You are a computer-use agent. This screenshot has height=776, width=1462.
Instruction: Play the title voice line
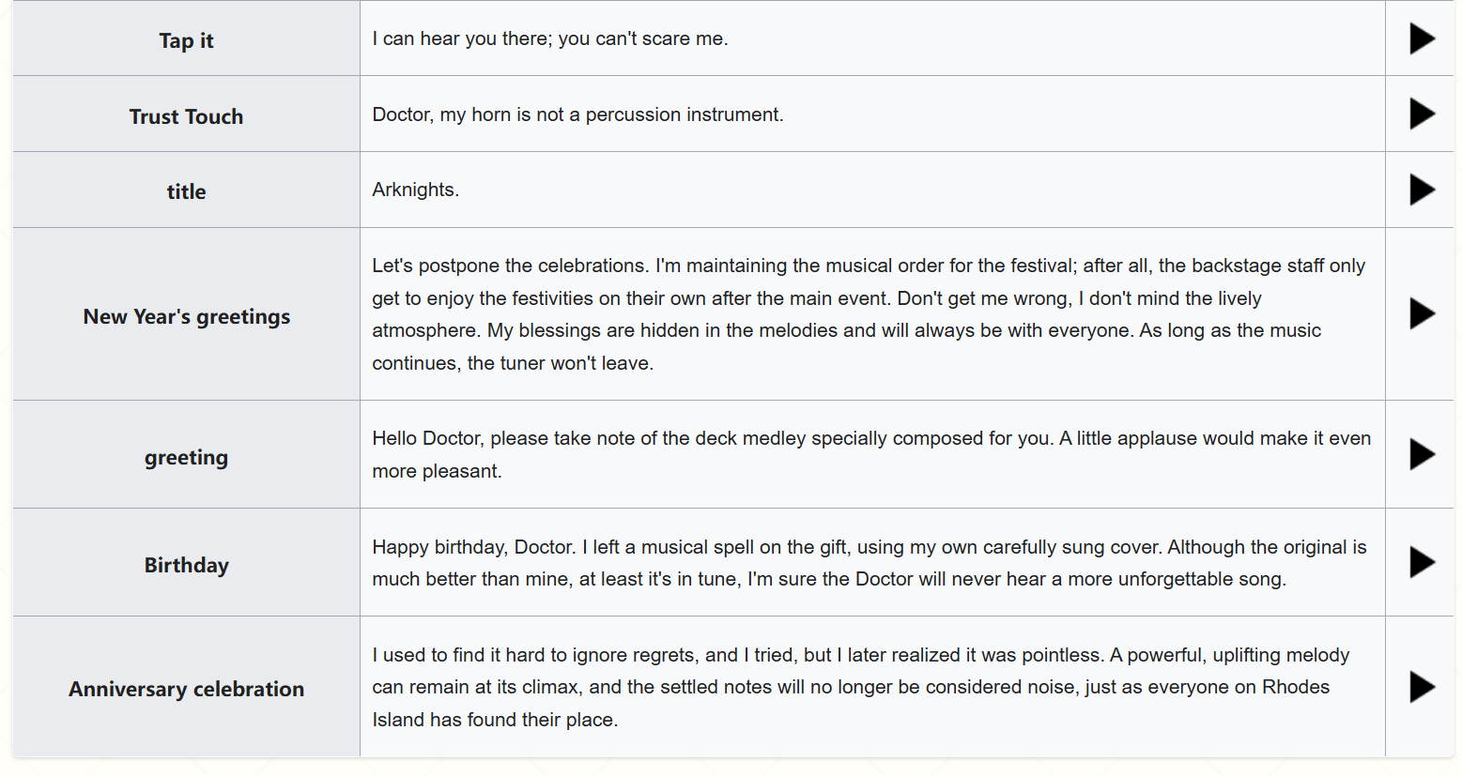(1422, 190)
